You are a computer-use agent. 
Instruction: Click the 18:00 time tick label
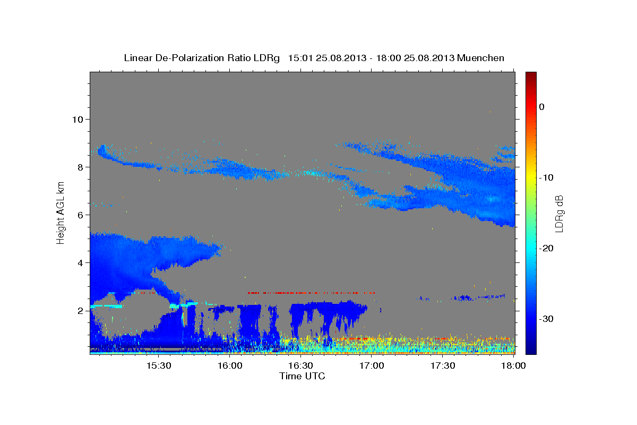[x=514, y=366]
